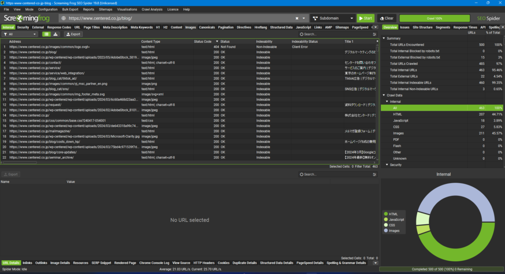Image resolution: width=505 pixels, height=274 pixels.
Task: Add a column with the plus icon
Action: click(377, 41)
